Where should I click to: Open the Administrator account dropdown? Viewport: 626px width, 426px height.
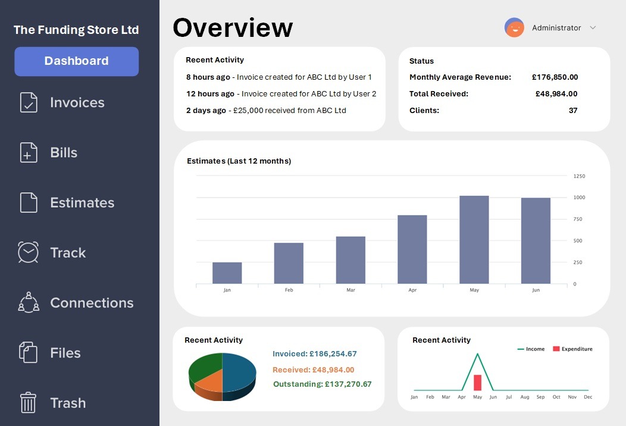556,27
